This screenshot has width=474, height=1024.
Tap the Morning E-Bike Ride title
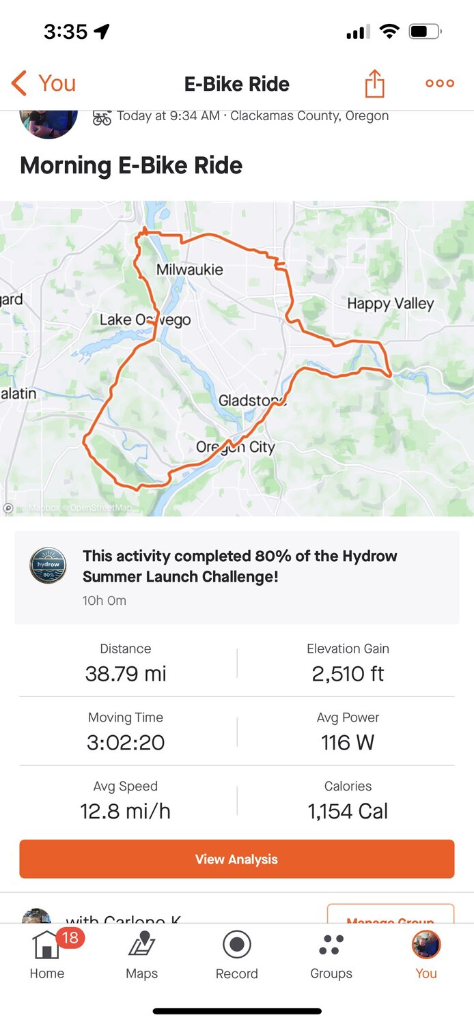131,165
